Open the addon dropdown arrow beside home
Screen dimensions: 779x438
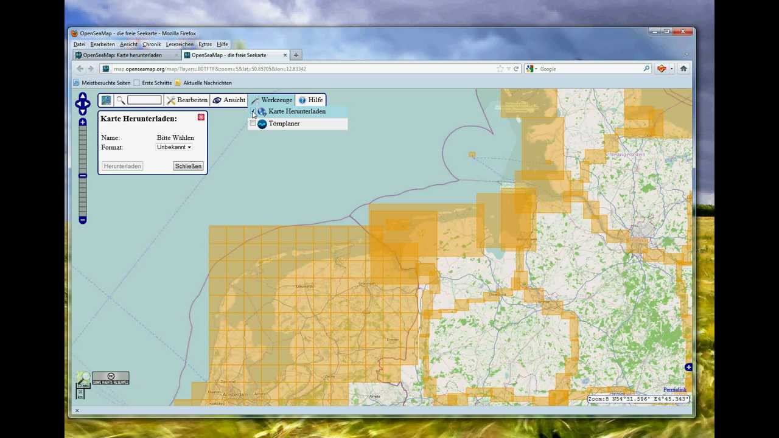coord(671,69)
